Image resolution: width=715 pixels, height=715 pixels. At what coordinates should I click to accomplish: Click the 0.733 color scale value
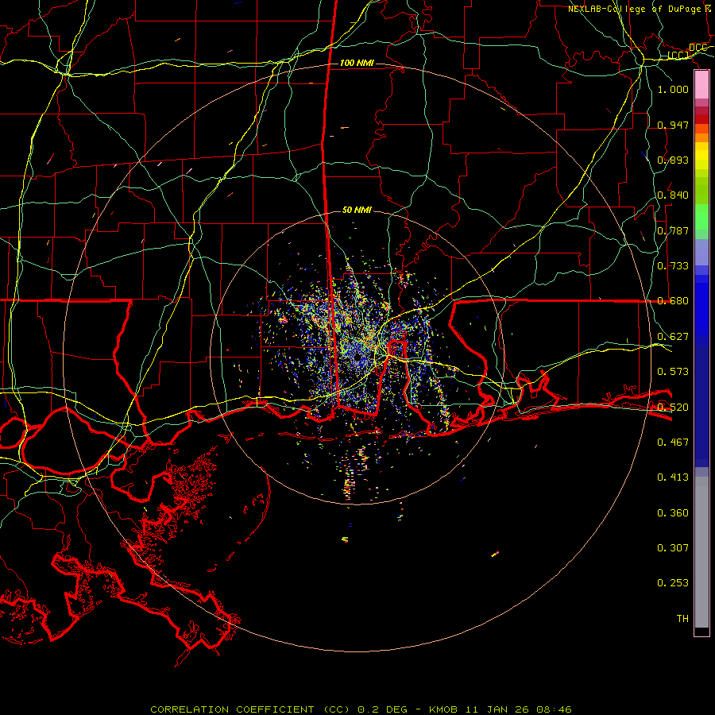coord(673,265)
